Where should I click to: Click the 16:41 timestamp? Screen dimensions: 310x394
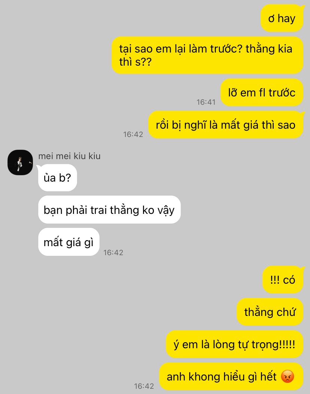point(206,102)
